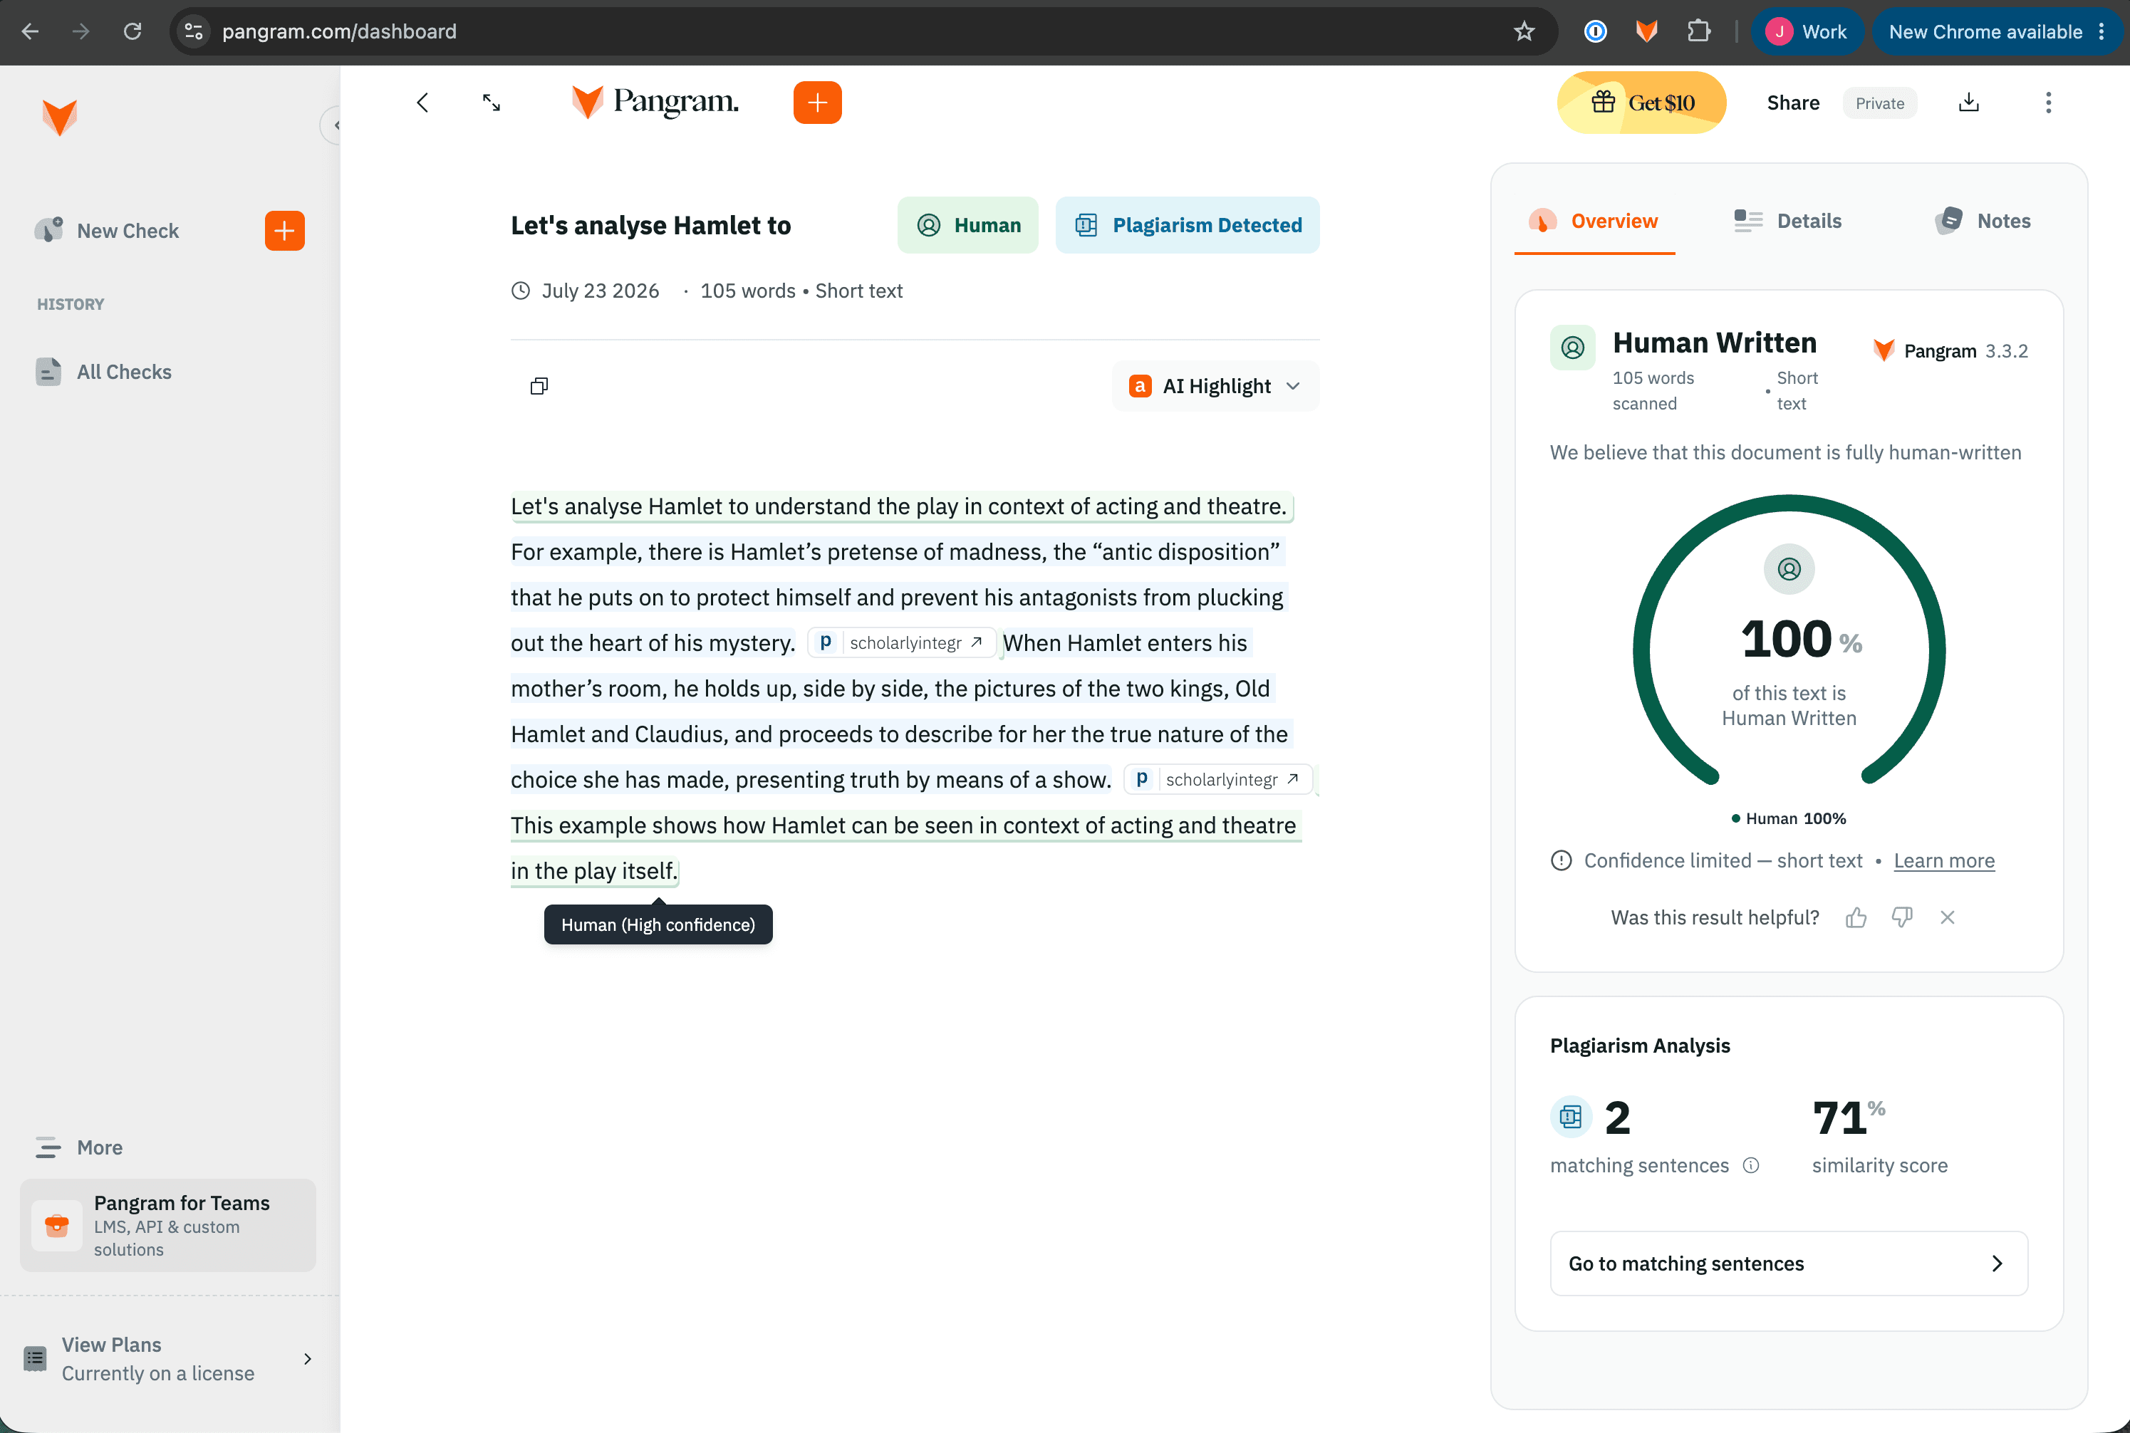Open second scholarlyintegr source link

[1217, 780]
